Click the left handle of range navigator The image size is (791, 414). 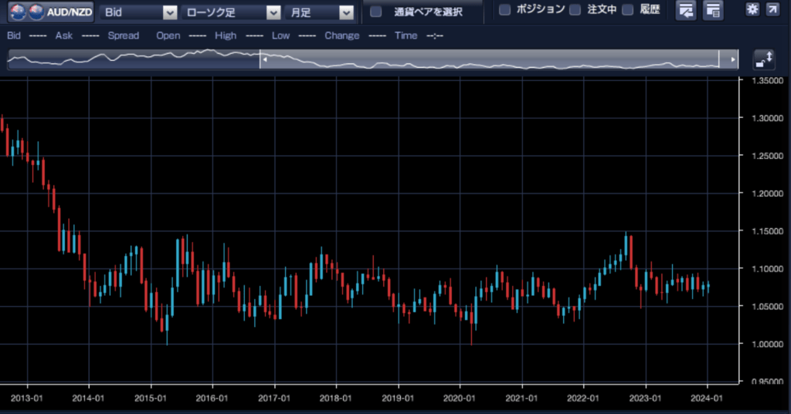point(264,59)
